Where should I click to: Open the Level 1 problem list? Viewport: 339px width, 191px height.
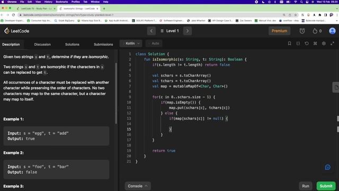click(169, 31)
